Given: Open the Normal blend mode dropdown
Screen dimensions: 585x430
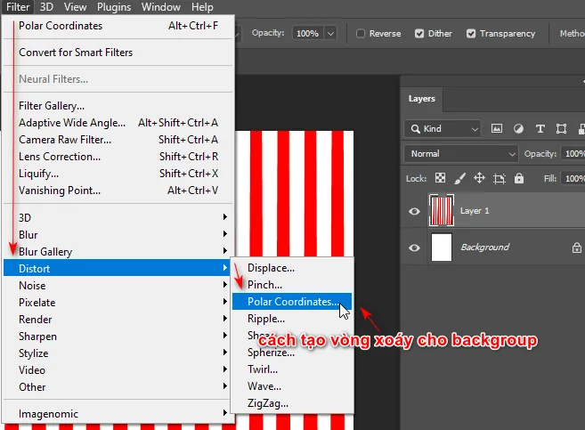Looking at the screenshot, I should pos(461,154).
